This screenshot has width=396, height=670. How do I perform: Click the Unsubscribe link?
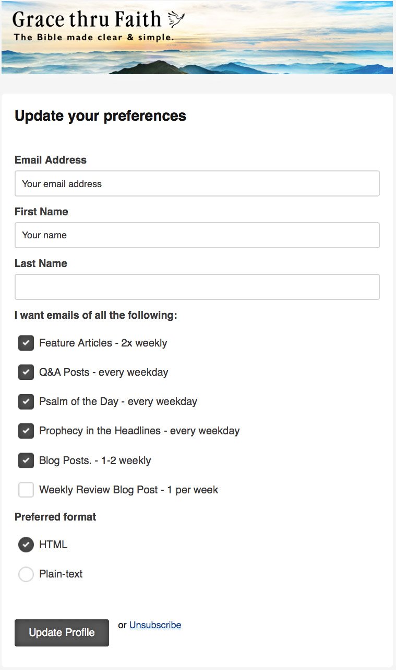(x=155, y=625)
